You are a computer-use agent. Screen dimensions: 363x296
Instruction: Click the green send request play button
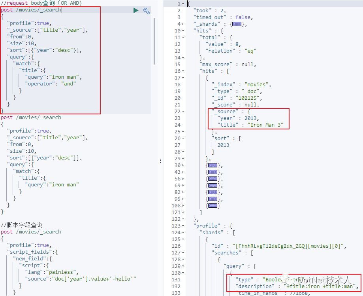[136, 11]
